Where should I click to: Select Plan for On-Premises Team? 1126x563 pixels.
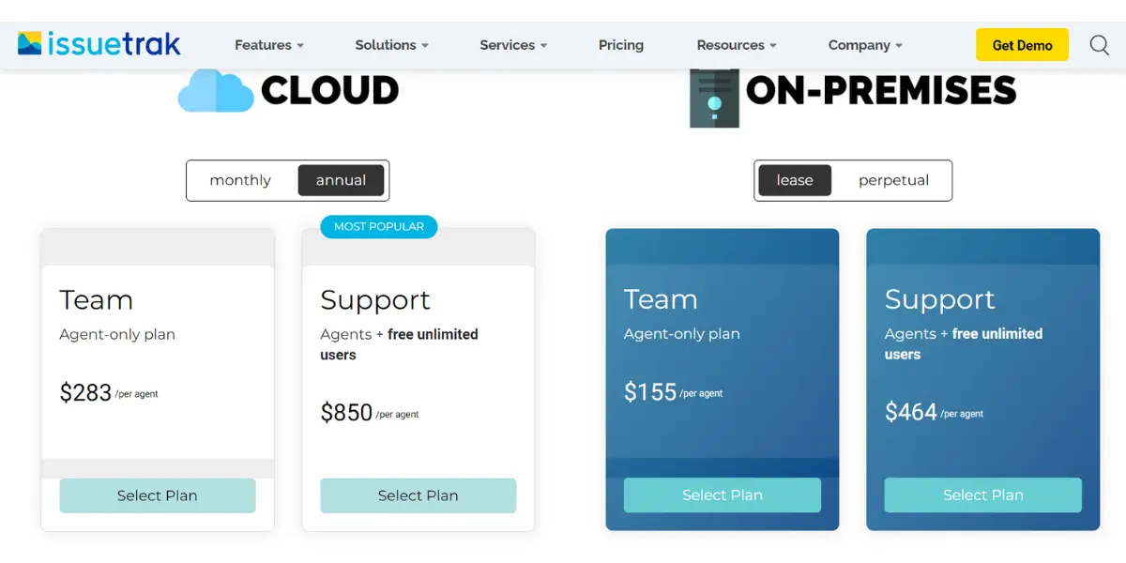723,495
